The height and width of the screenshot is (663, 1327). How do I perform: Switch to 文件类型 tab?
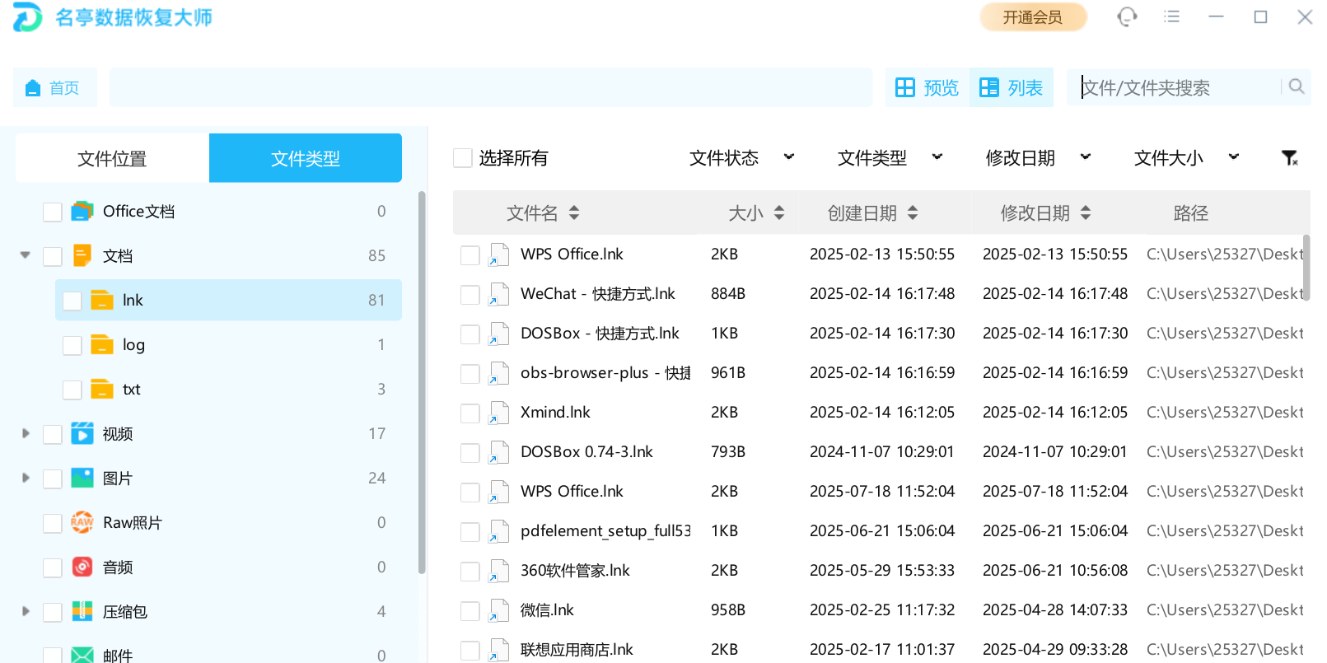click(306, 158)
